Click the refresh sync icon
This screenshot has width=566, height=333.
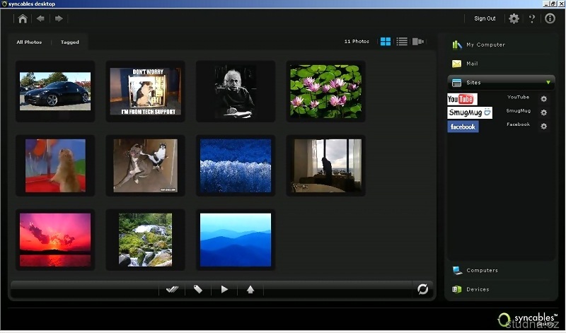[423, 289]
